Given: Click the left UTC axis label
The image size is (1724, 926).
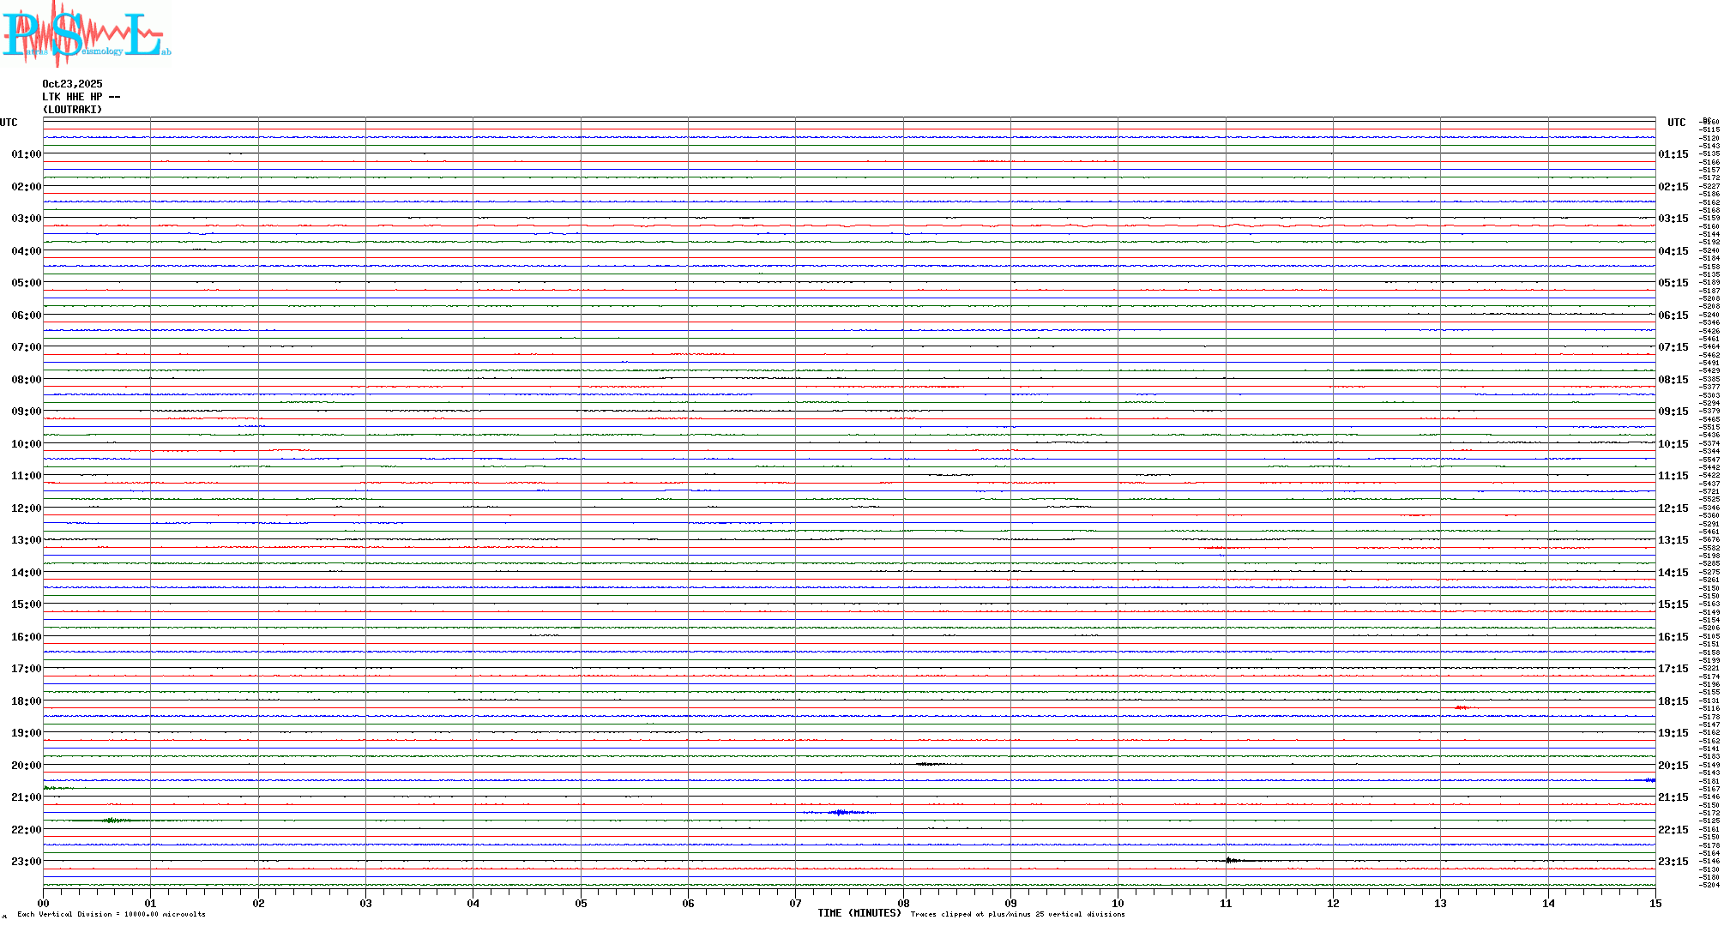Looking at the screenshot, I should 9,123.
